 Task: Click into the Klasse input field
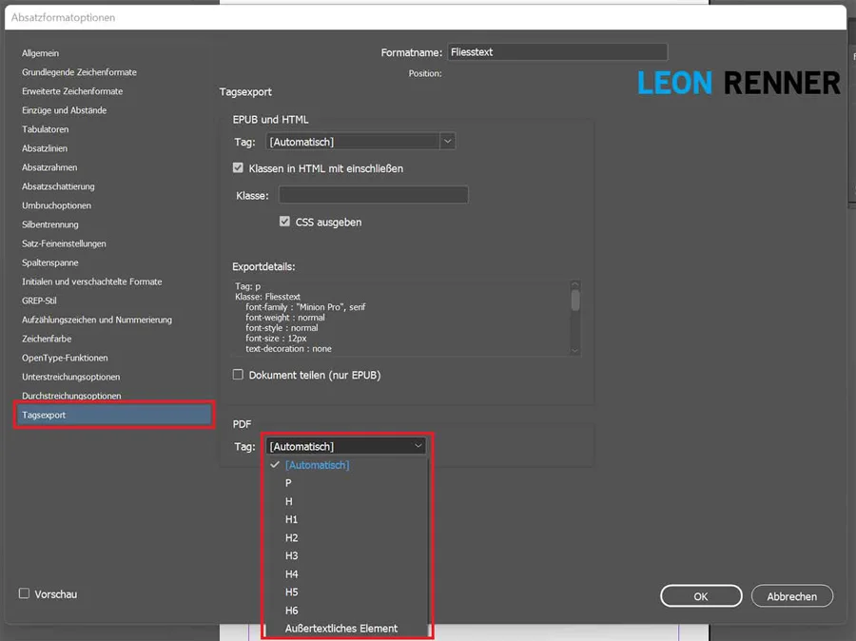(x=373, y=195)
